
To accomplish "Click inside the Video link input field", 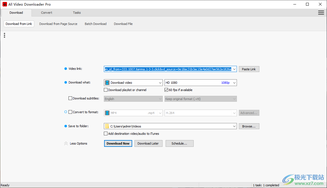I will [x=168, y=69].
